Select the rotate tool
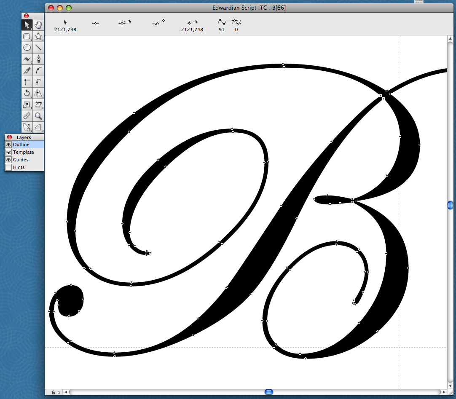Image resolution: width=456 pixels, height=399 pixels. 27,93
